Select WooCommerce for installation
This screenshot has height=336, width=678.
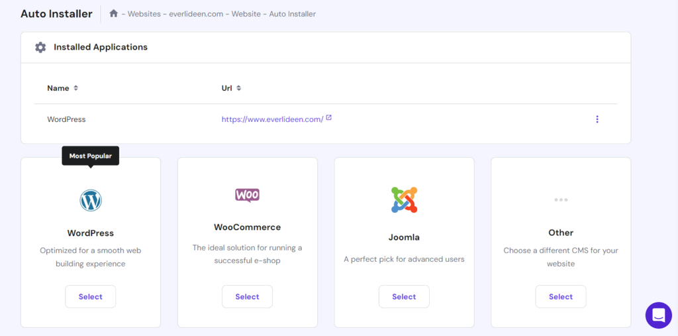coord(248,297)
